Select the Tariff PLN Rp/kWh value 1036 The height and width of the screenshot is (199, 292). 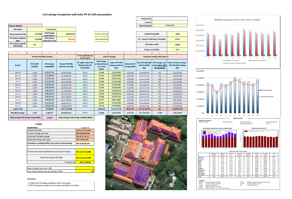click(177, 34)
